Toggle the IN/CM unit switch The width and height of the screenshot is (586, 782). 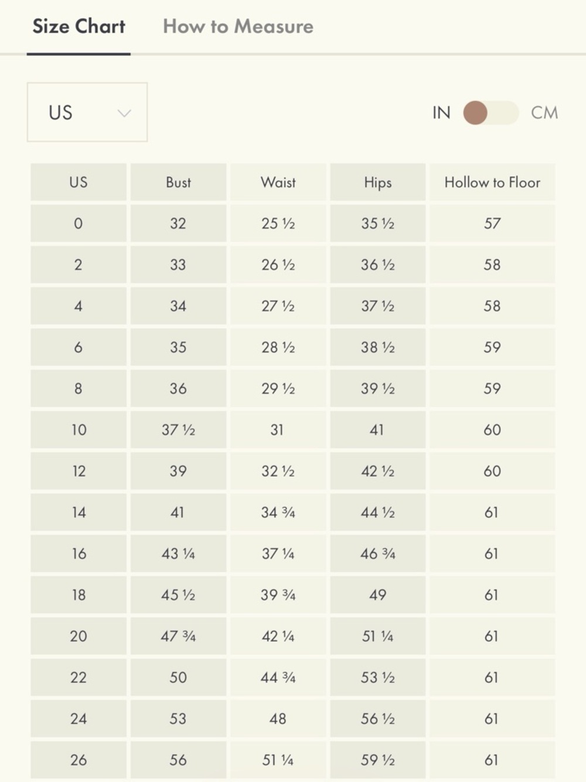(490, 113)
